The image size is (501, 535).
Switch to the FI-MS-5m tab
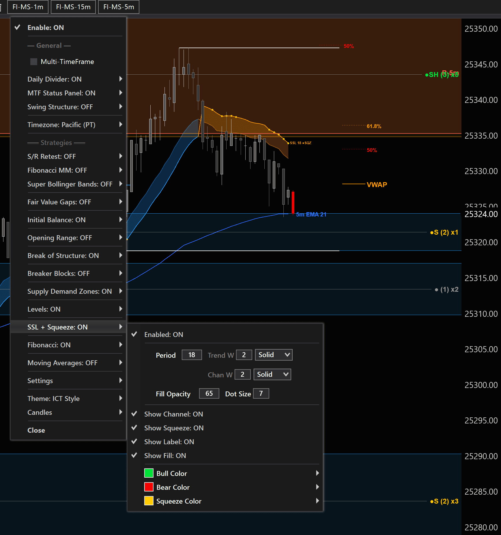(x=119, y=7)
